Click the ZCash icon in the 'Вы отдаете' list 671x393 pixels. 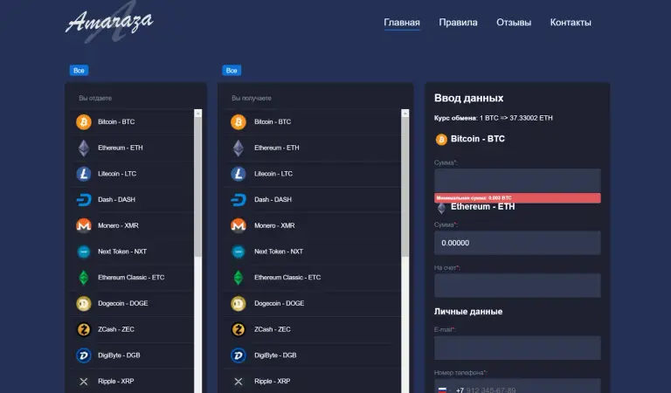click(x=84, y=329)
